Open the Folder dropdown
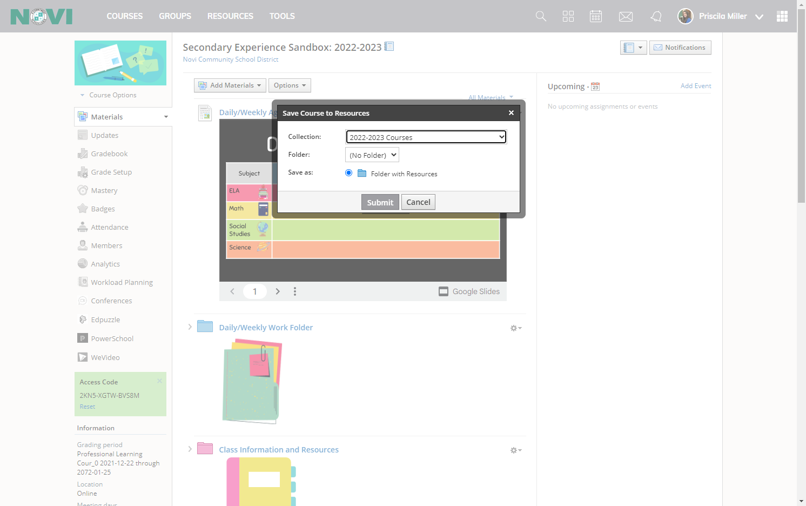 click(x=372, y=155)
